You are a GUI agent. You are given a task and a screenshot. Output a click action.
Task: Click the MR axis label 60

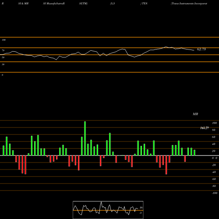[213, 137]
